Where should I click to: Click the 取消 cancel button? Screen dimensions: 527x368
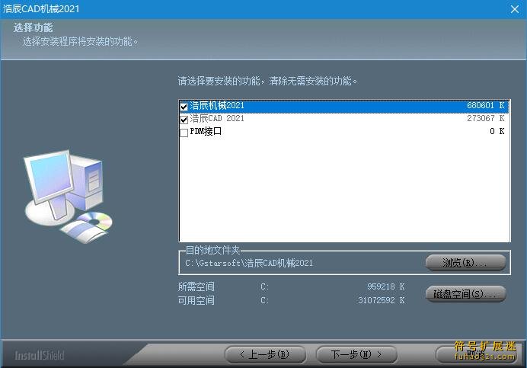pyautogui.click(x=476, y=354)
